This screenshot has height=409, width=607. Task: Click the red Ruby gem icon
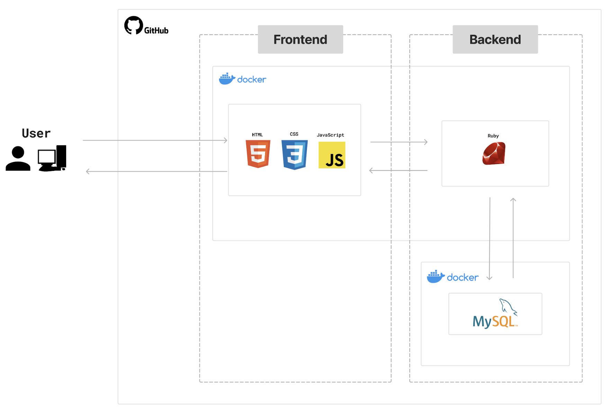click(x=494, y=153)
